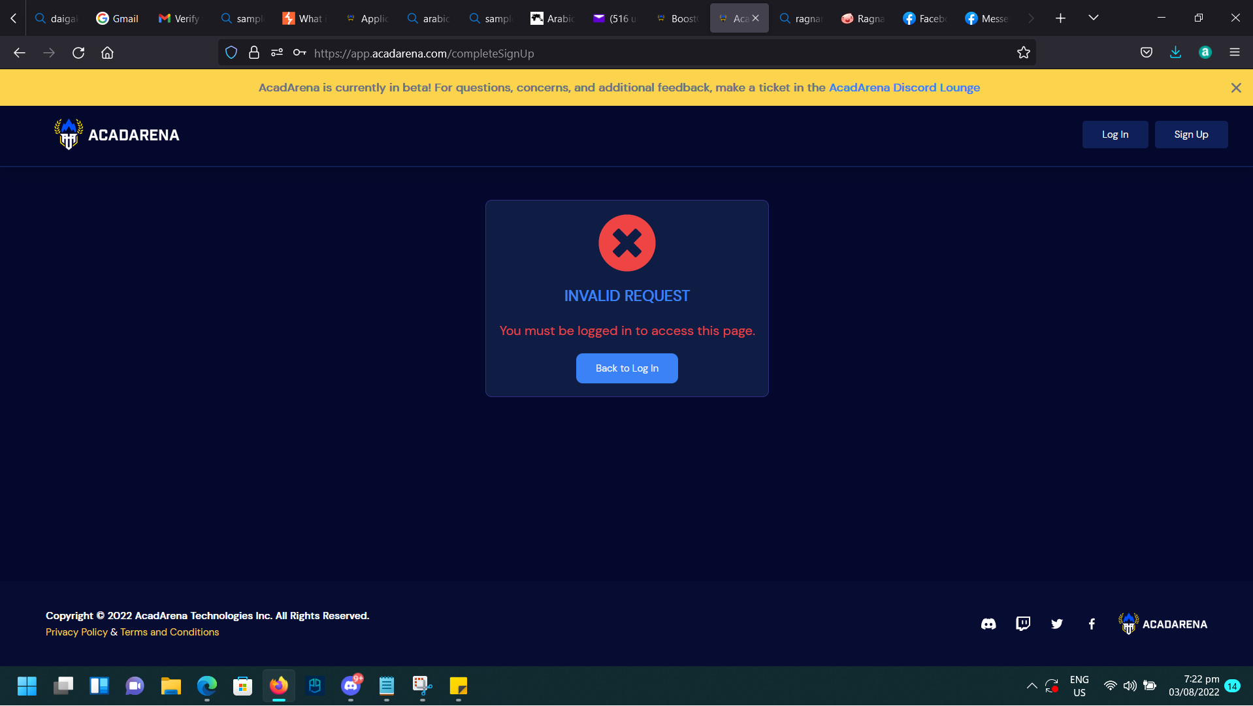Switch to the Messenger tab
The image size is (1253, 706).
coord(986,18)
